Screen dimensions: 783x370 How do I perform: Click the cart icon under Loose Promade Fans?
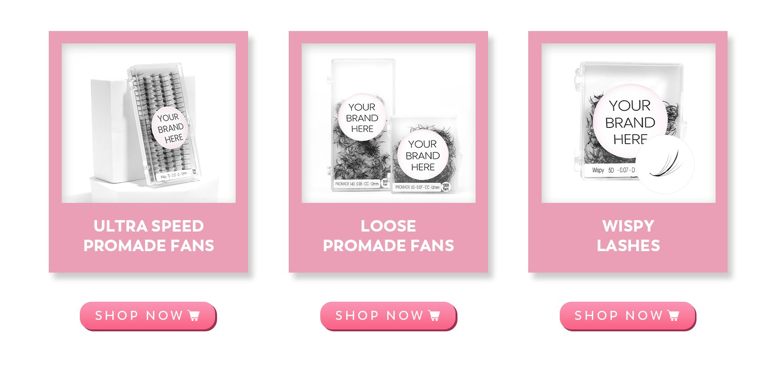pyautogui.click(x=434, y=316)
